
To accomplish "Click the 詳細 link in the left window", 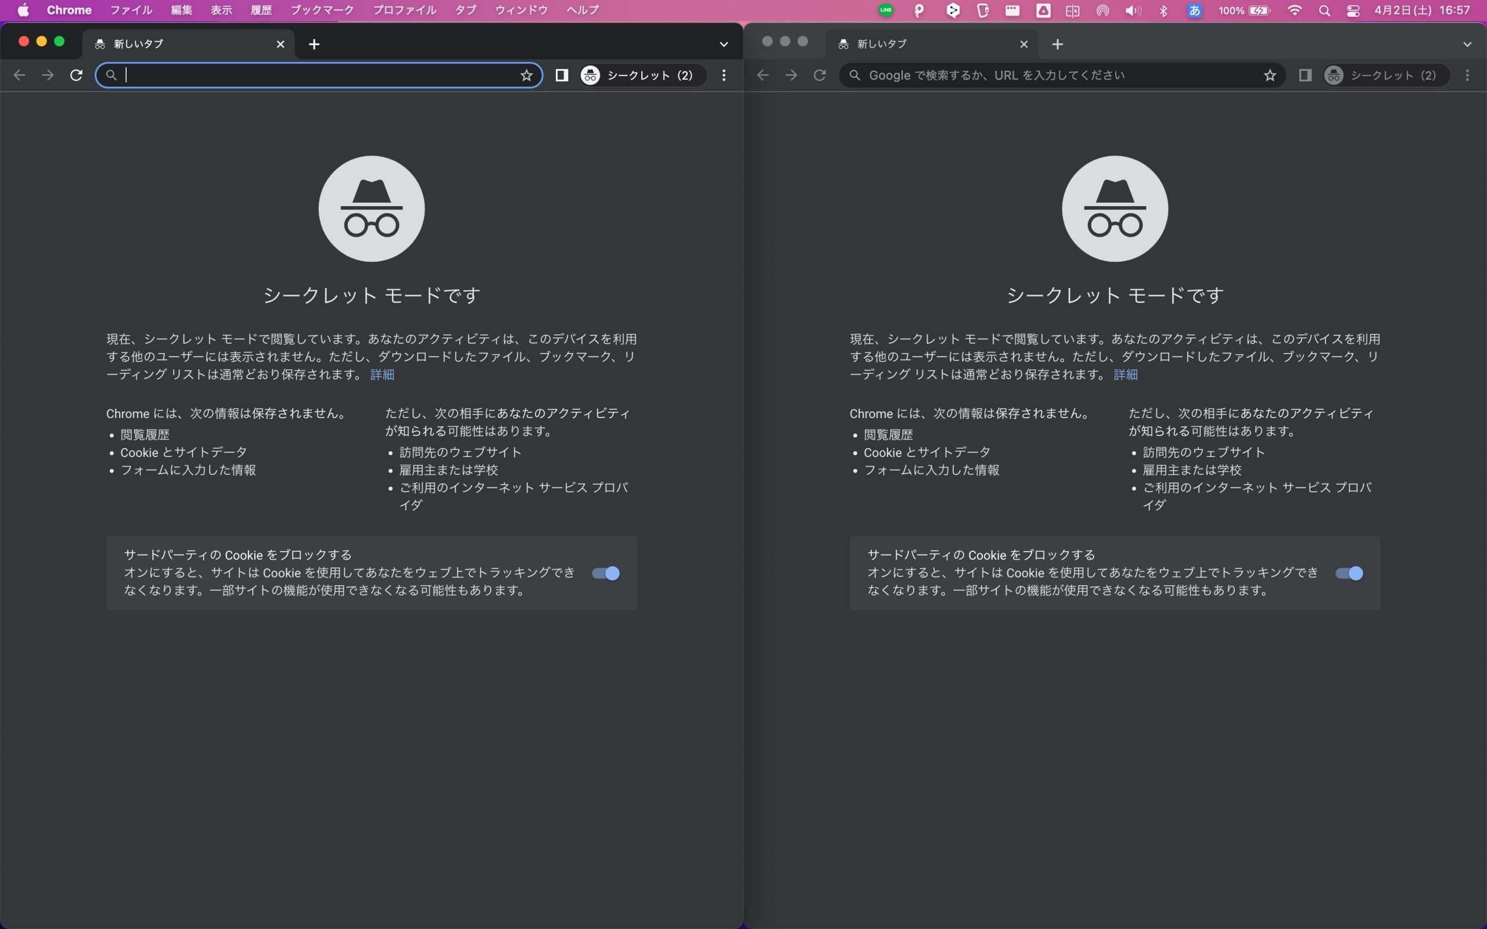I will [x=382, y=375].
